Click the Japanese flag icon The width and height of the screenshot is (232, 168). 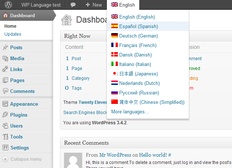(x=115, y=73)
